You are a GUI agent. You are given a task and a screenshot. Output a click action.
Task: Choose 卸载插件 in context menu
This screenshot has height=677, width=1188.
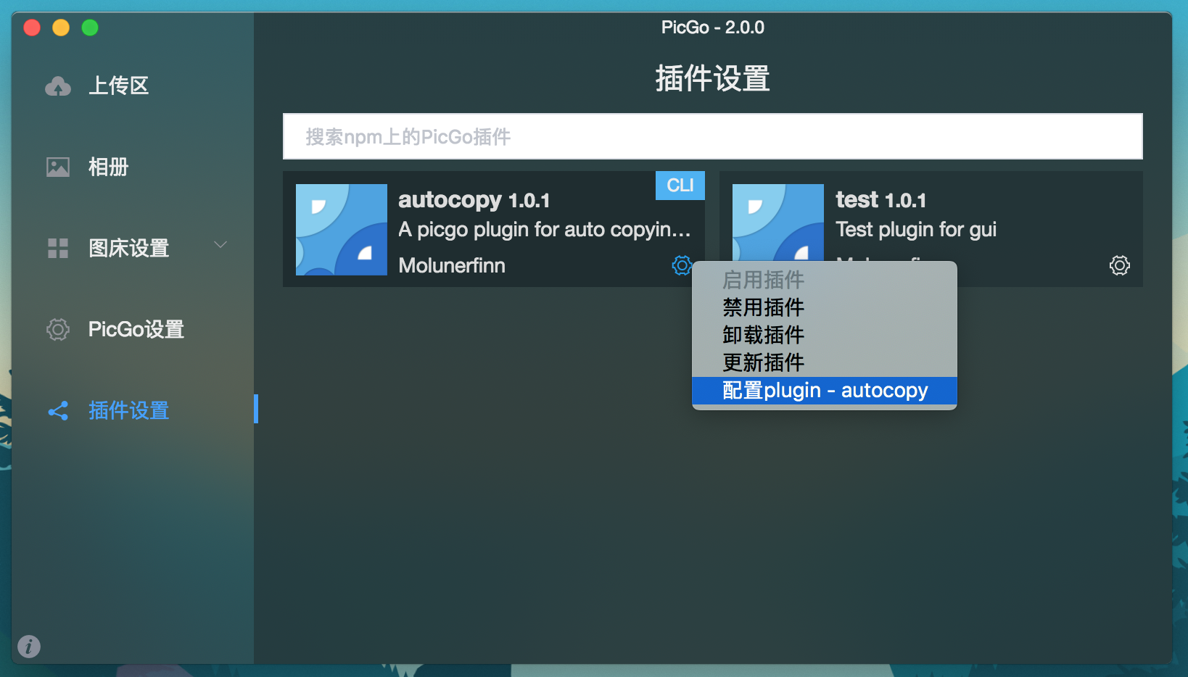[825, 335]
